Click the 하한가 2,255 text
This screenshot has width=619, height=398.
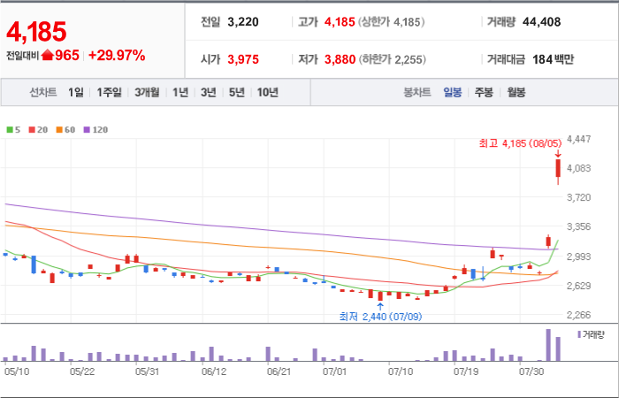pos(392,59)
